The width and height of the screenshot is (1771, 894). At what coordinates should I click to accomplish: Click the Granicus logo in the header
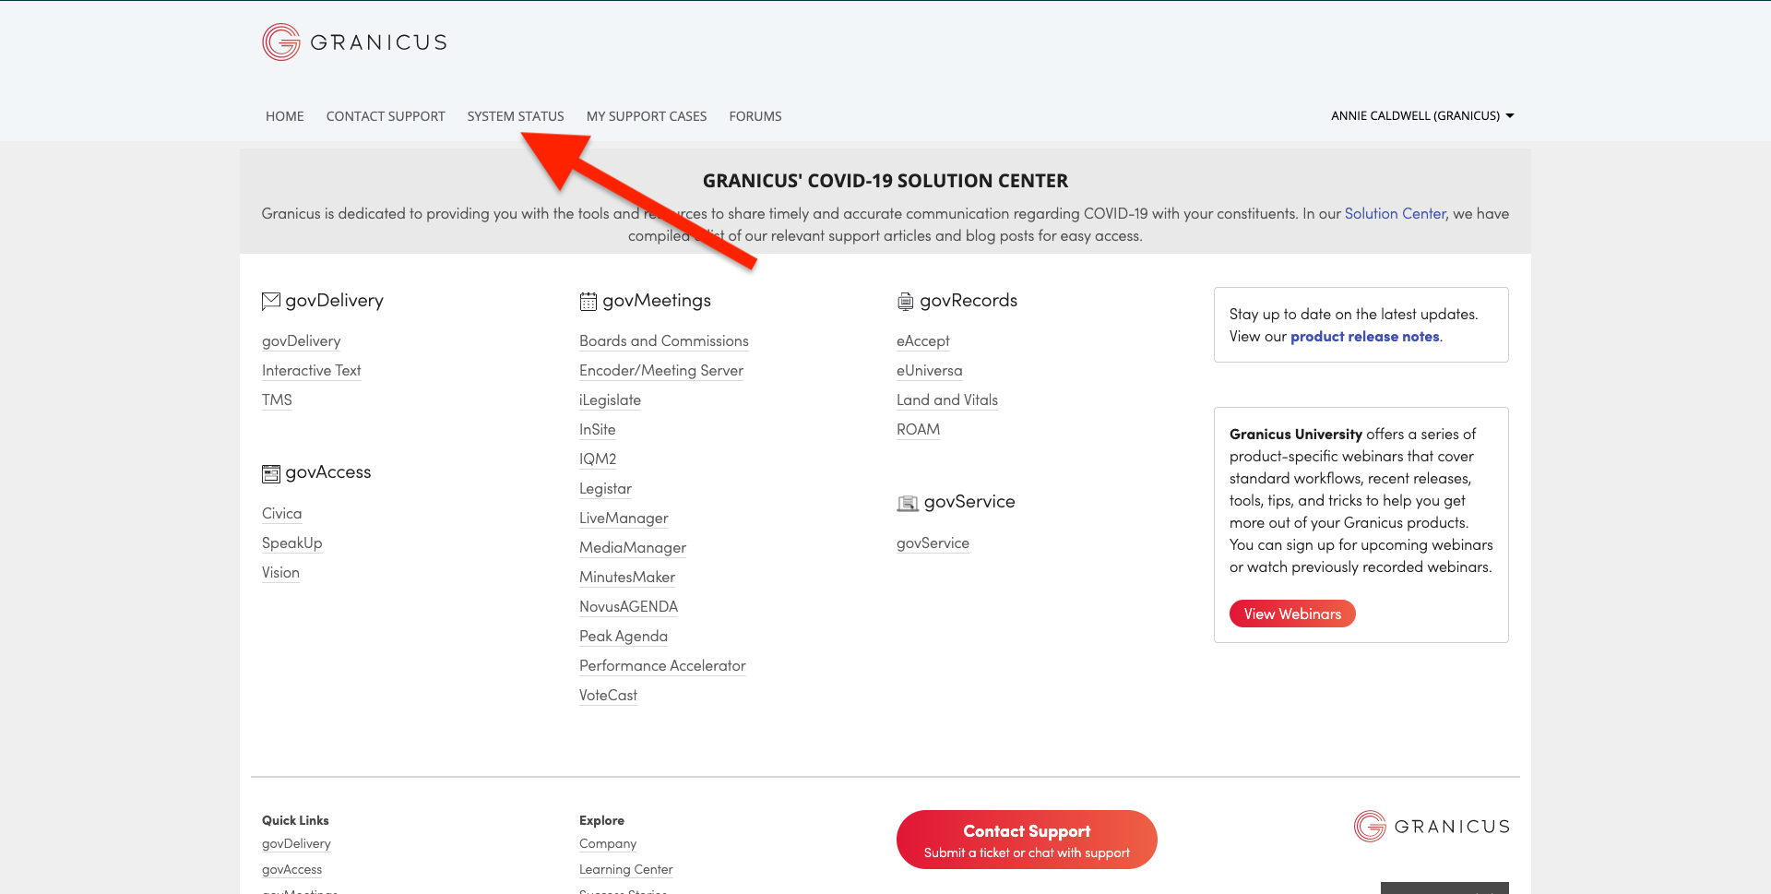(x=354, y=42)
